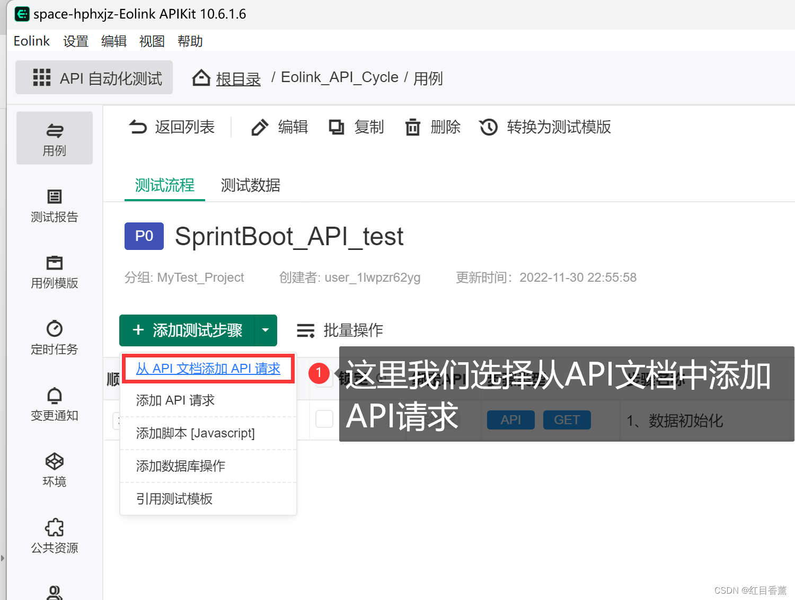Switch to the 测试流程 tab
Image resolution: width=795 pixels, height=600 pixels.
coord(165,185)
